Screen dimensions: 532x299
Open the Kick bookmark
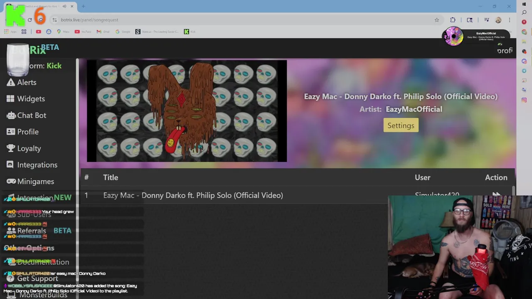coord(190,32)
